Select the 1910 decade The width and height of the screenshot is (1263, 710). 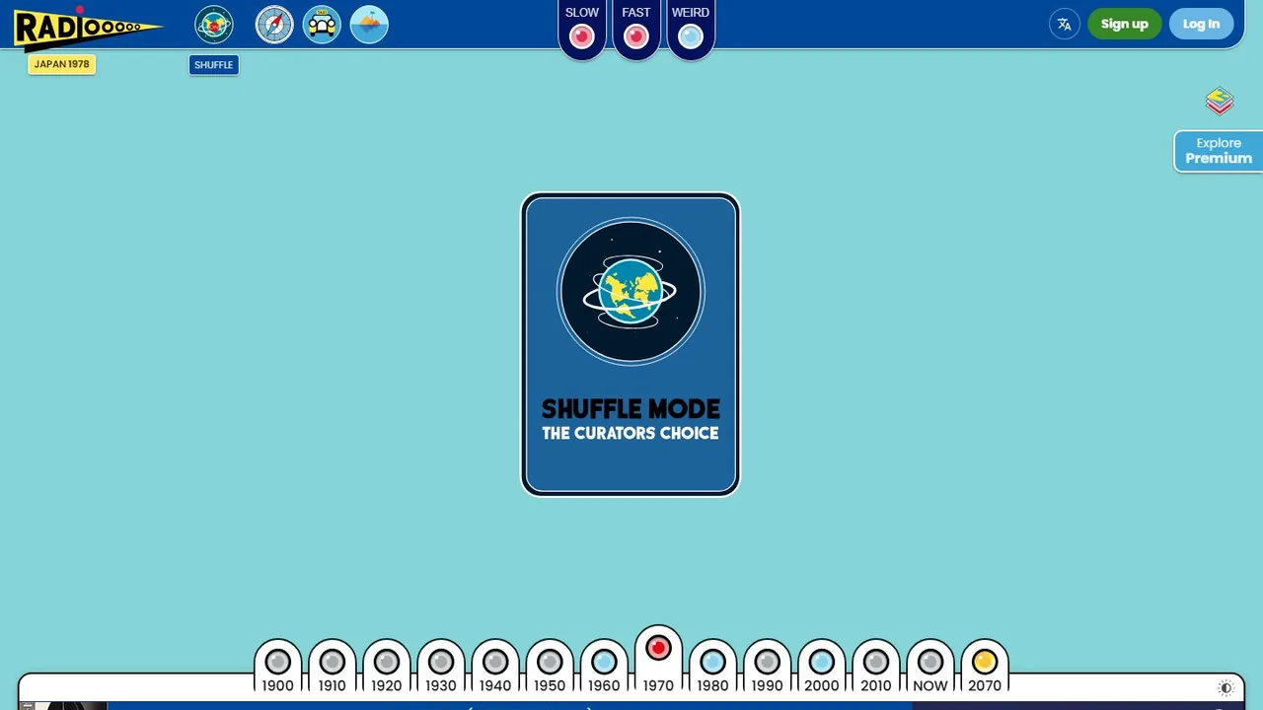tap(332, 668)
